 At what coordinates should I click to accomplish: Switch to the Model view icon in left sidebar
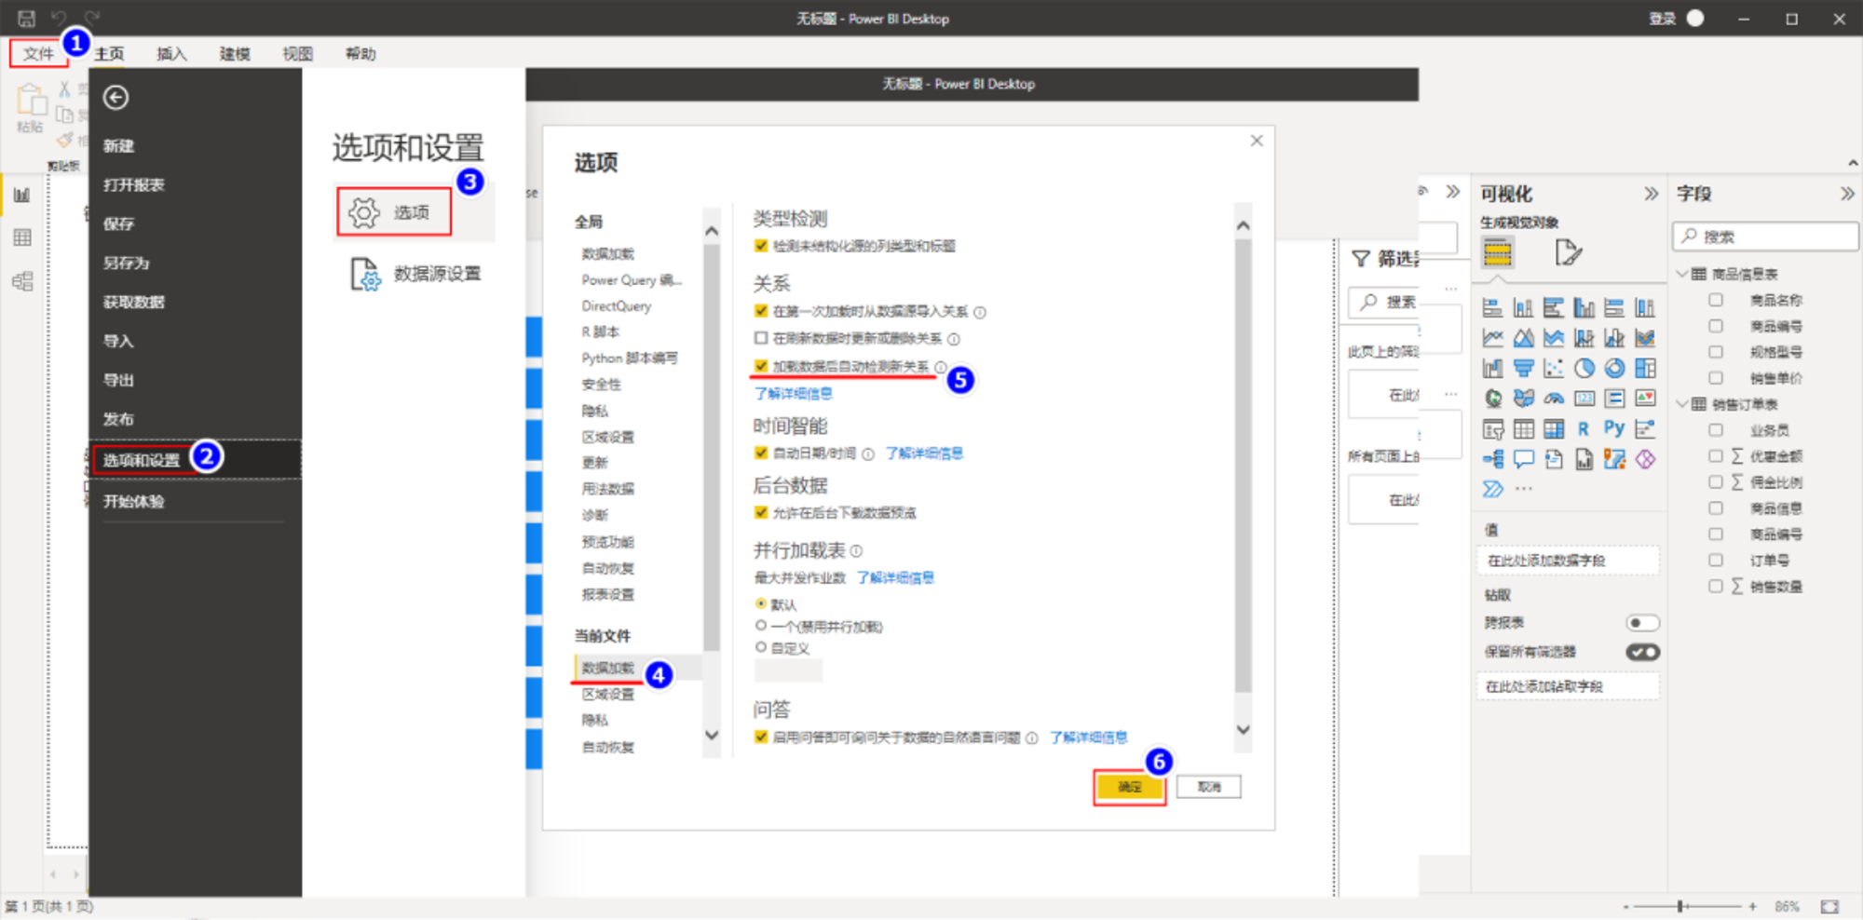click(22, 280)
